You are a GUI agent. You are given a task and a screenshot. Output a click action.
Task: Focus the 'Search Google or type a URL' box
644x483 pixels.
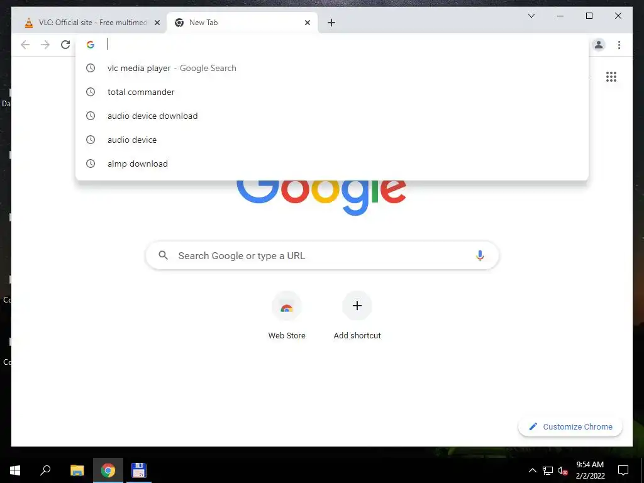coord(322,255)
